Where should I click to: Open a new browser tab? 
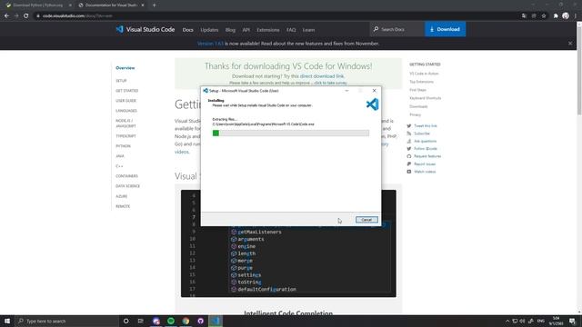click(154, 5)
